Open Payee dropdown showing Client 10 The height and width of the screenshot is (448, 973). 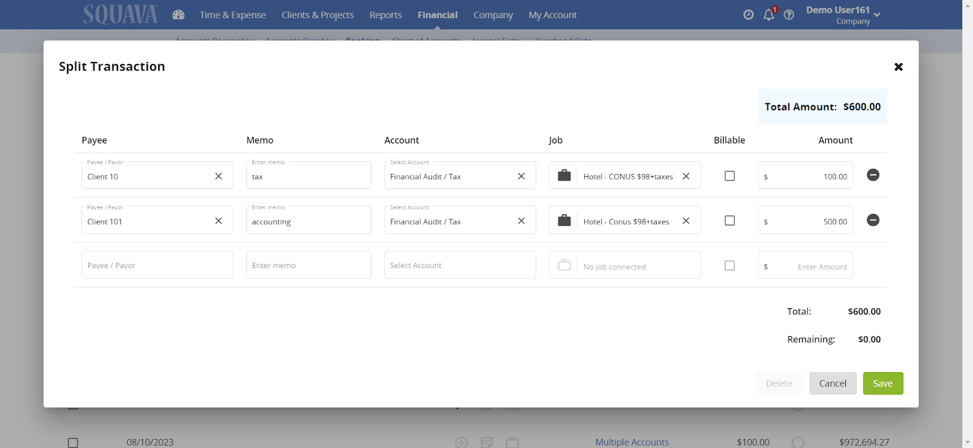[158, 175]
